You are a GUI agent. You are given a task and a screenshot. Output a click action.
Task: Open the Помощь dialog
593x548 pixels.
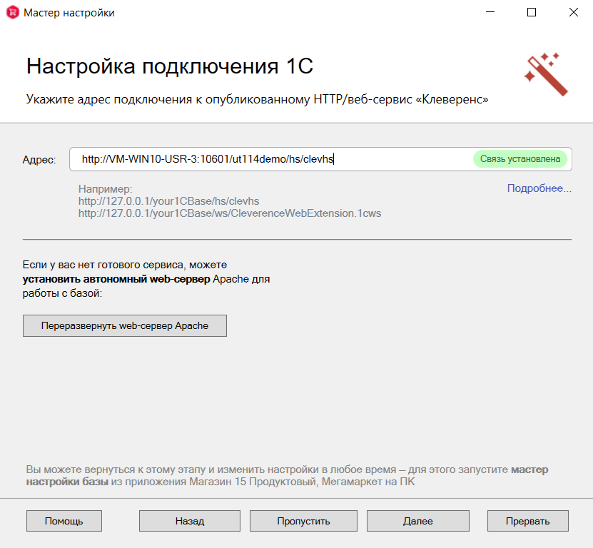(x=64, y=521)
